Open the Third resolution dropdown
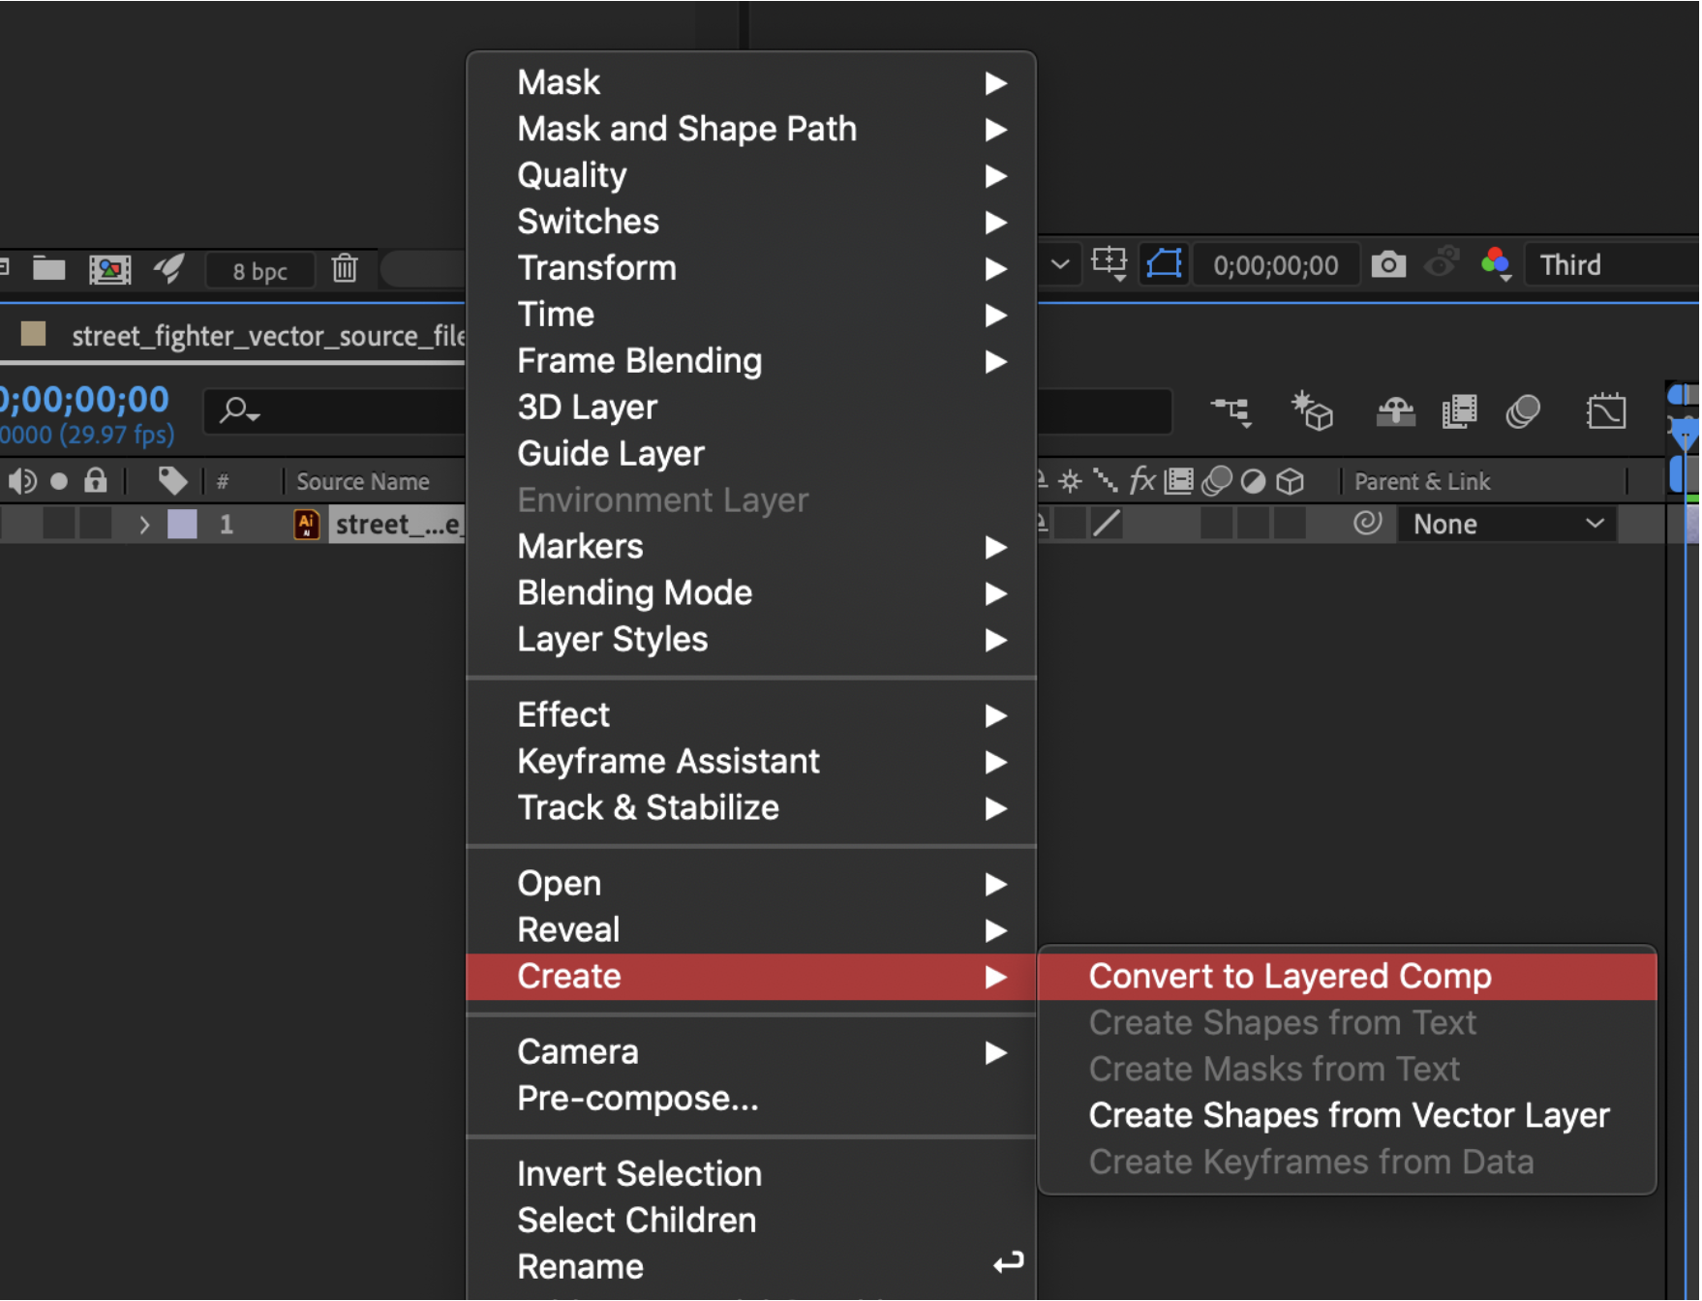1702x1301 pixels. pos(1612,264)
